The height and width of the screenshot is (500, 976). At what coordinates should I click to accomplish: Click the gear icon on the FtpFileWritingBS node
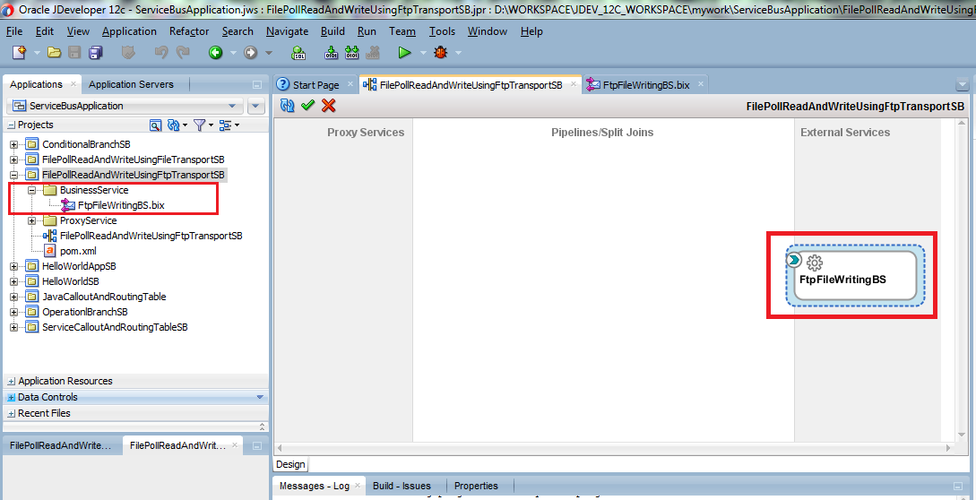pos(814,263)
